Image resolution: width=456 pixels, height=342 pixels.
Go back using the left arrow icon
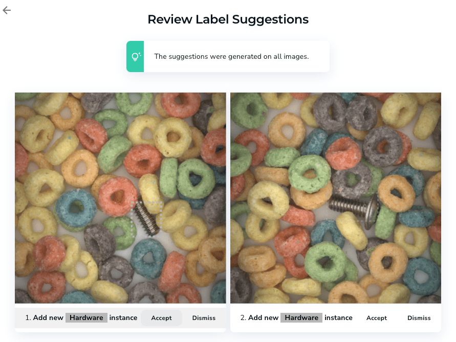[x=7, y=10]
